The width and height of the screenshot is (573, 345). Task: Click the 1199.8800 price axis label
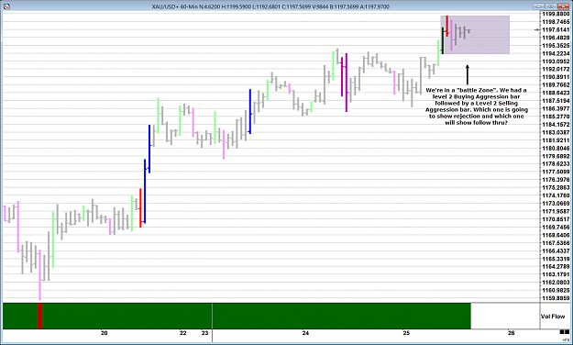[x=556, y=14]
